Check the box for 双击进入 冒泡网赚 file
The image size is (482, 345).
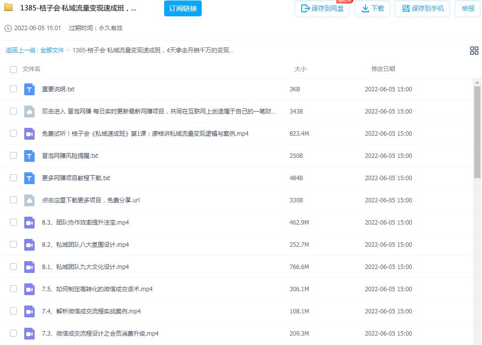click(13, 111)
